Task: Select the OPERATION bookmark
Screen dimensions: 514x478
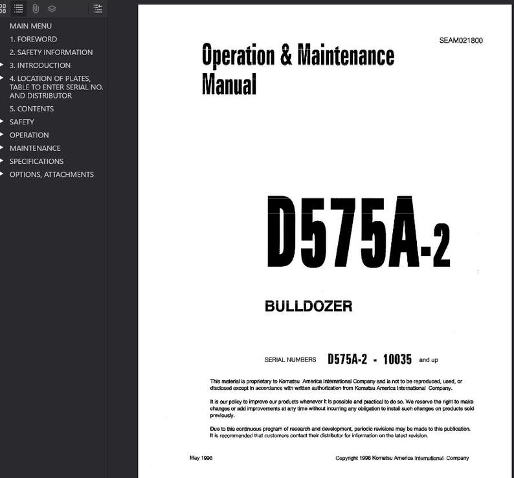Action: (x=29, y=135)
